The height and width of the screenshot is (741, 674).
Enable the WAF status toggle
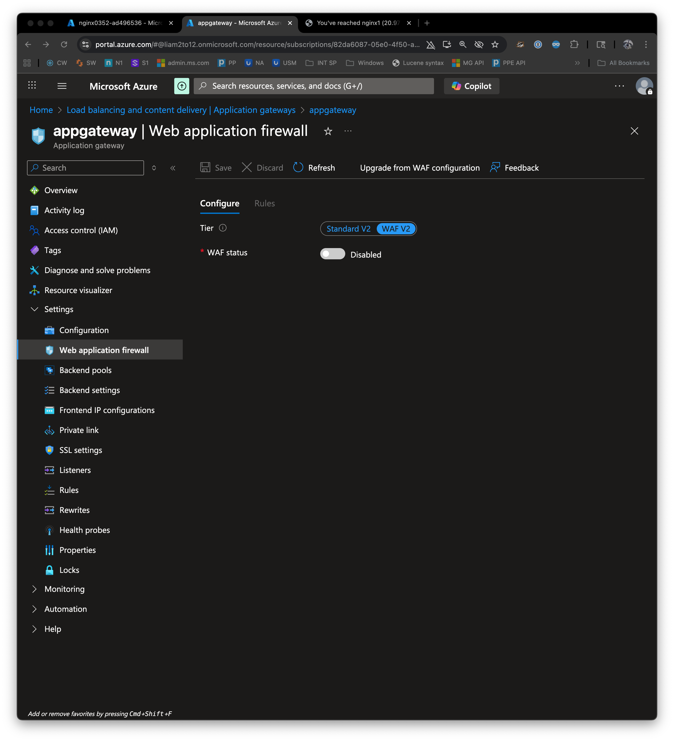click(x=332, y=254)
